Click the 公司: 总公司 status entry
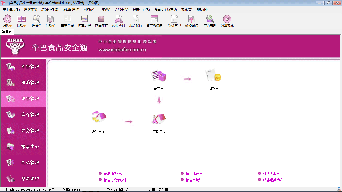This screenshot has height=192, width=342. tap(158, 190)
